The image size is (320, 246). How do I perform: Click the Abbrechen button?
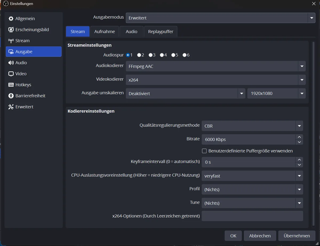coord(260,236)
